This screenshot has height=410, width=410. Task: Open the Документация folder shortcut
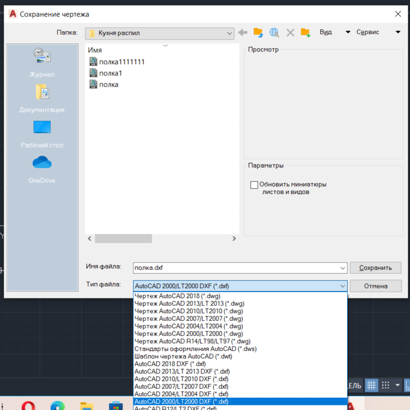click(42, 98)
